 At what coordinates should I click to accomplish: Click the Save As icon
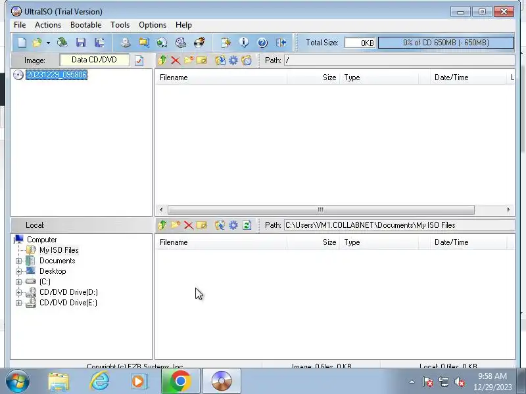pos(99,43)
